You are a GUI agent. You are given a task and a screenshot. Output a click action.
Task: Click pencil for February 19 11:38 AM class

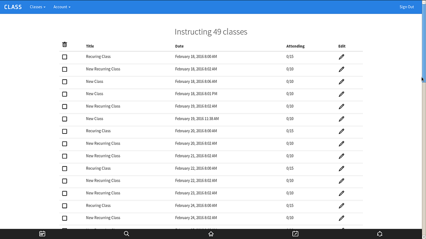(x=341, y=119)
